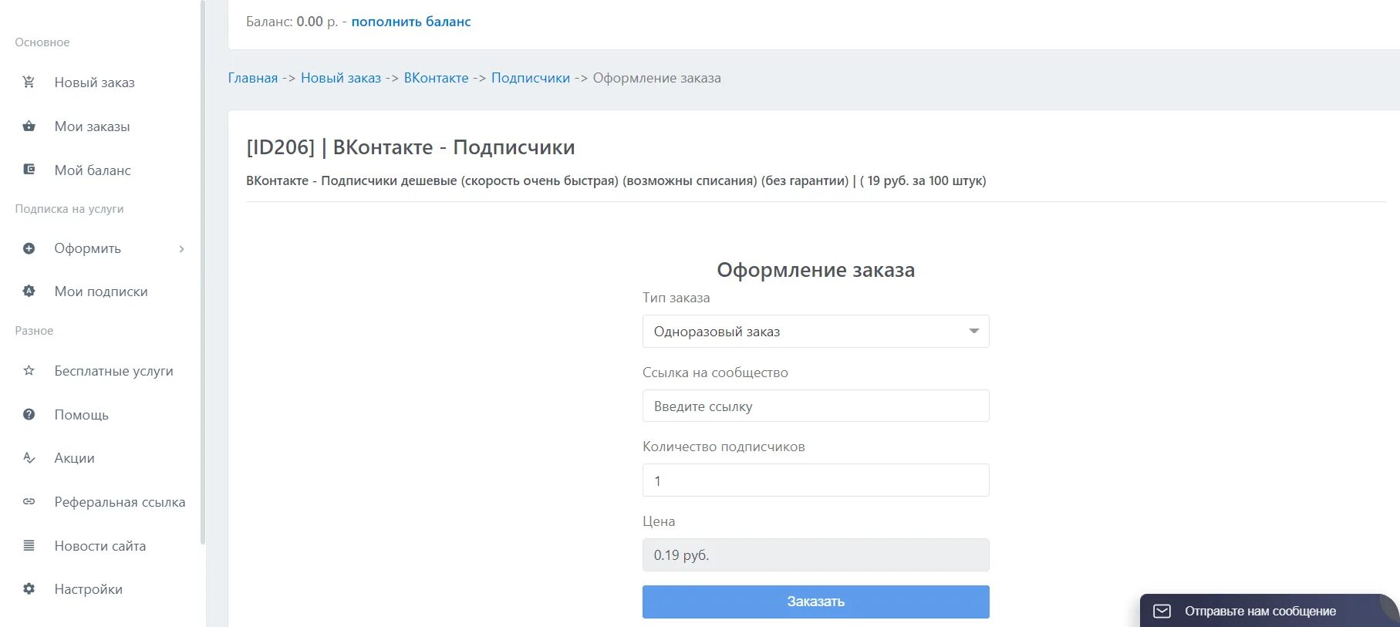Click the plus circle icon beside Оформить
This screenshot has width=1400, height=627.
pos(29,248)
